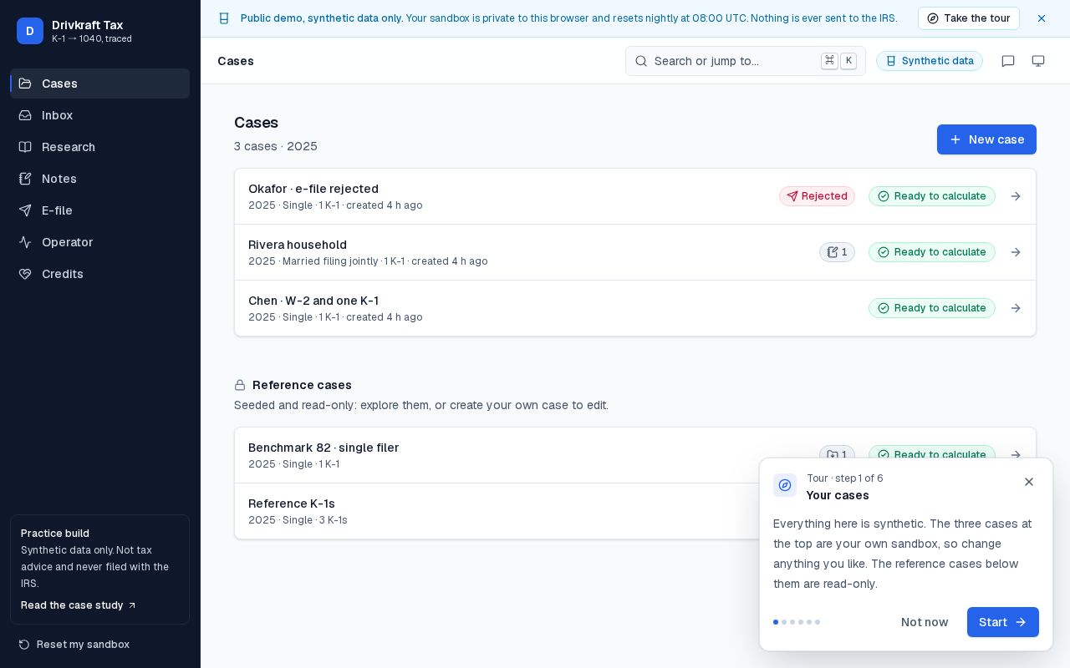Click the monitor display icon in header

pyautogui.click(x=1038, y=61)
